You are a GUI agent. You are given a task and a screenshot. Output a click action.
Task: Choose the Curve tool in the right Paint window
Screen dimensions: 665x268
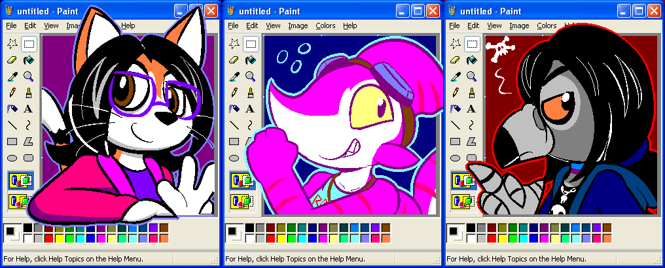coord(471,124)
